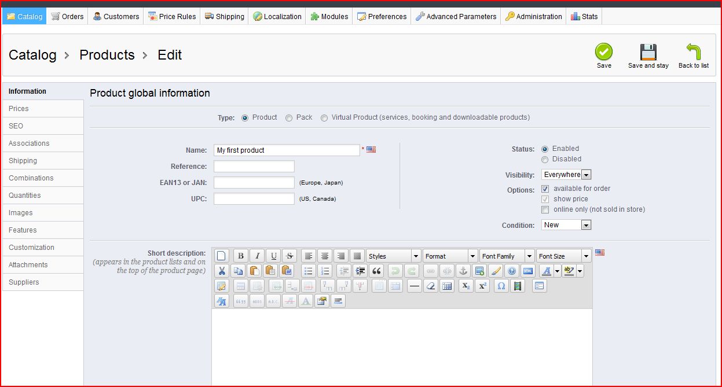Select the Pack type radio button
722x387 pixels.
point(289,118)
